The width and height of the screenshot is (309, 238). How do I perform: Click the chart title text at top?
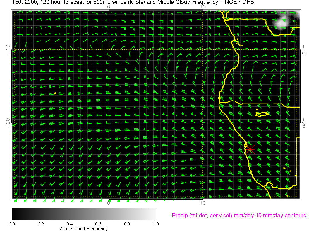pos(133,2)
